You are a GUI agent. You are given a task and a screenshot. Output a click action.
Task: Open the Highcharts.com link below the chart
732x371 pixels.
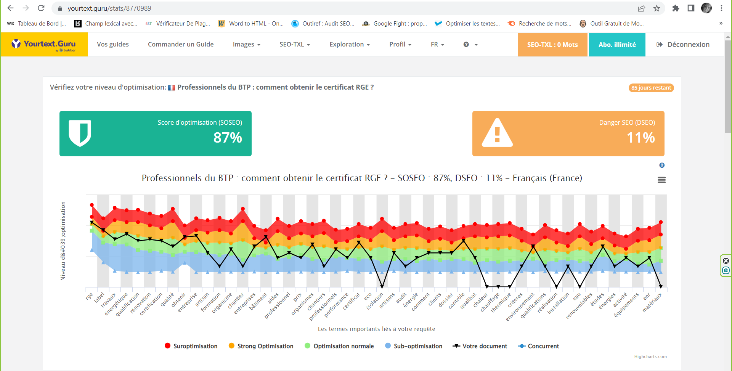pyautogui.click(x=650, y=357)
